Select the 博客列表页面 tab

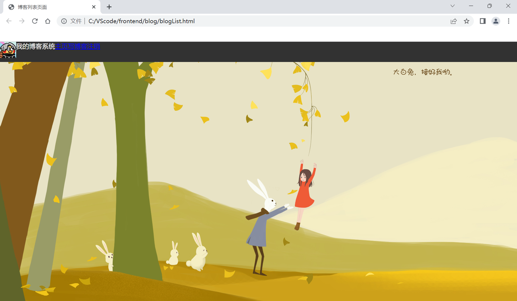pos(52,7)
